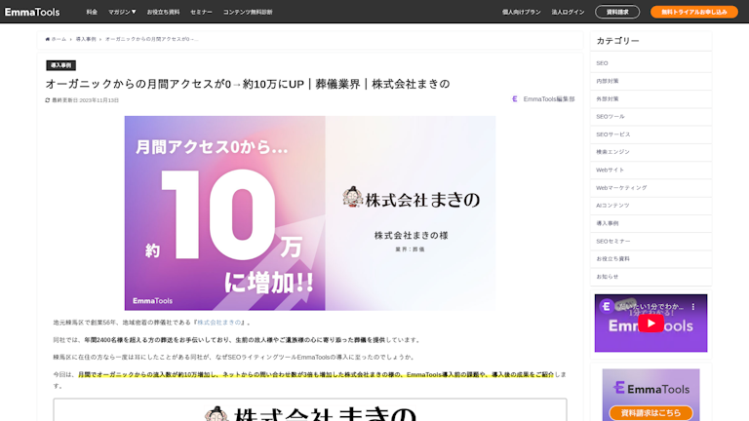Play the EmmaTools YouTube video
Image resolution: width=749 pixels, height=421 pixels.
coord(650,324)
